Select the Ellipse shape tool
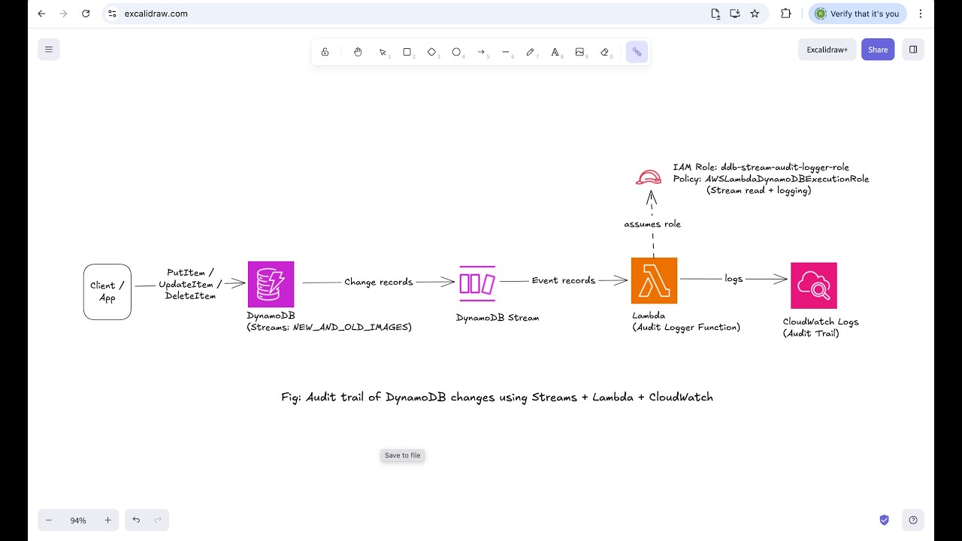Image resolution: width=962 pixels, height=541 pixels. point(456,52)
